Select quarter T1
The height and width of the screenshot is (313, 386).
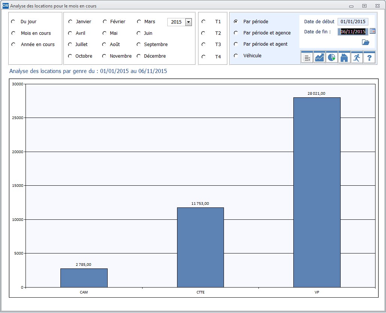tap(203, 22)
